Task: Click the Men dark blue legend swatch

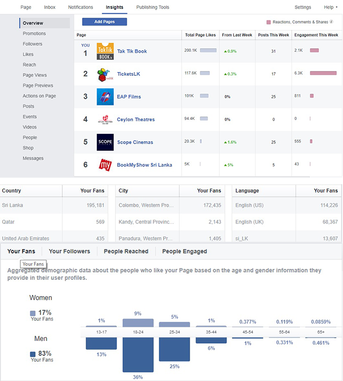Action: [32, 354]
